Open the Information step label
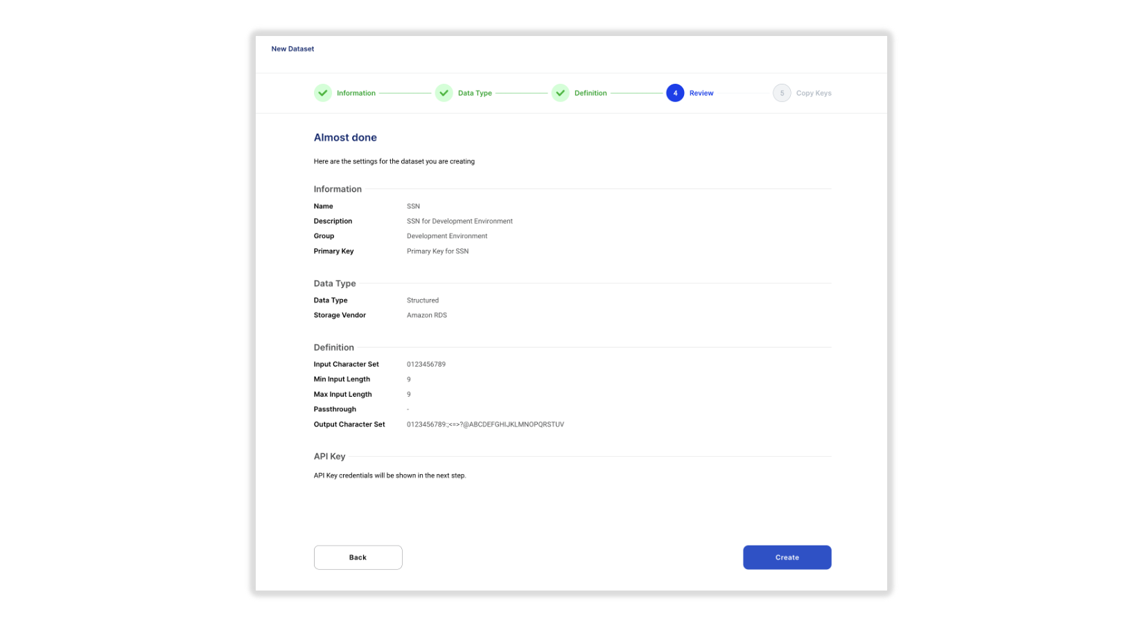Image resolution: width=1145 pixels, height=630 pixels. click(x=356, y=93)
